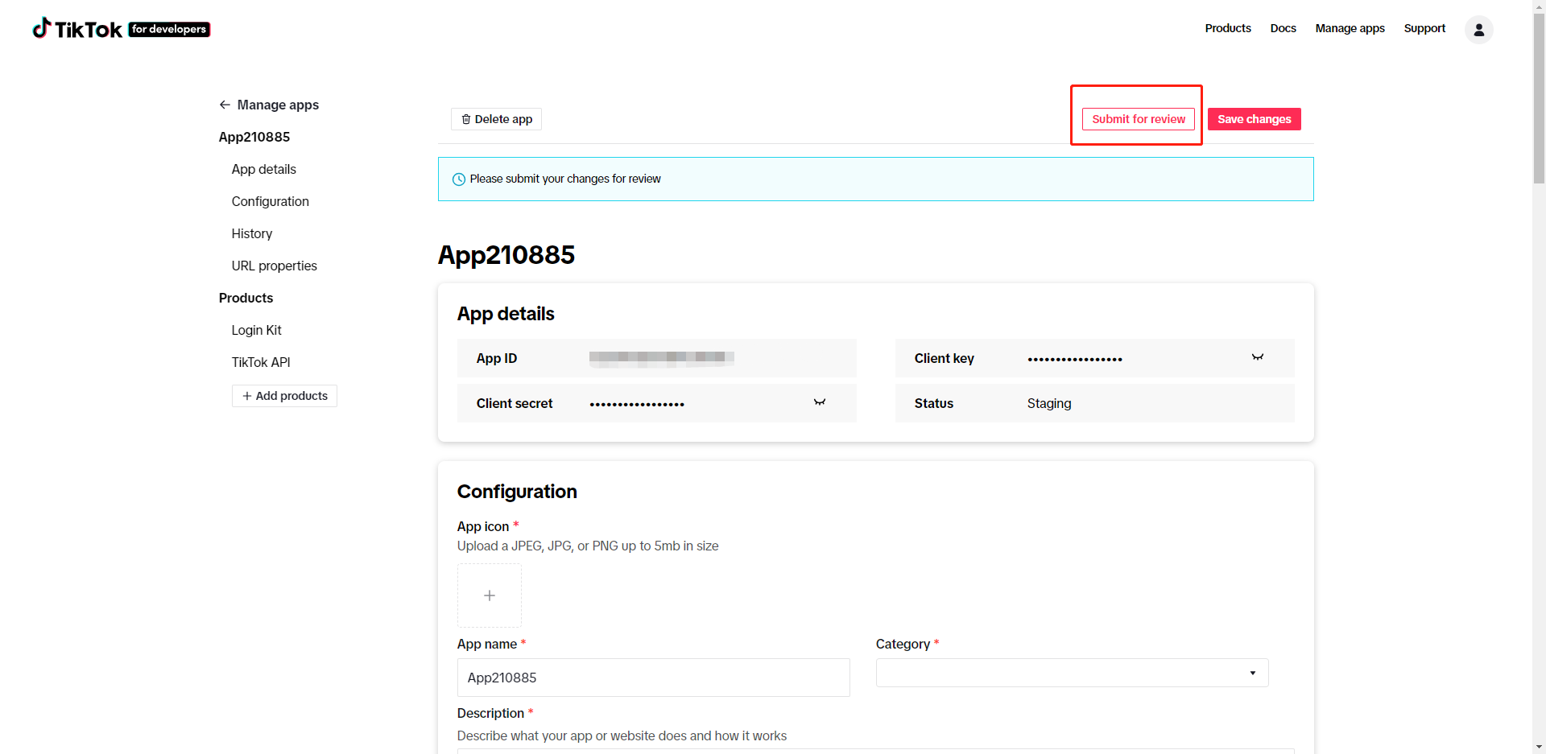Click the page vertical scrollbar thumb
This screenshot has height=754, width=1546.
point(1539,97)
